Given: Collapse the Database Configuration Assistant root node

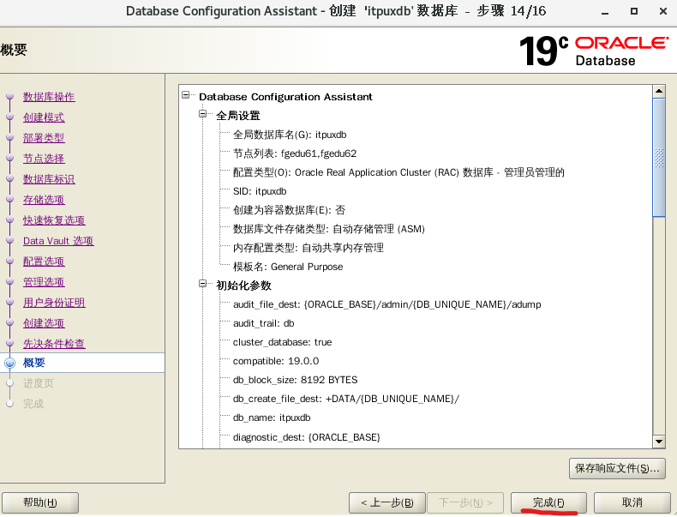Looking at the screenshot, I should [x=186, y=94].
